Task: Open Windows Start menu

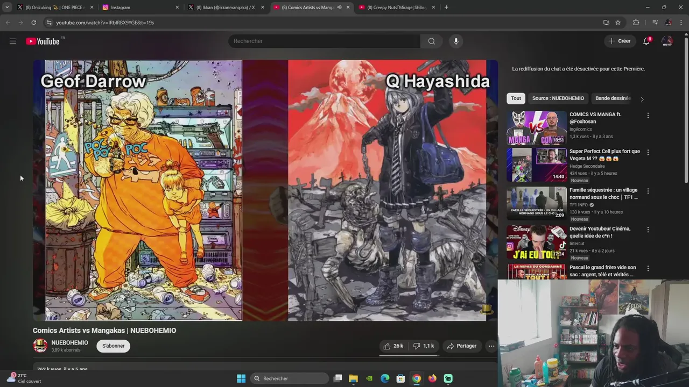Action: click(x=241, y=378)
